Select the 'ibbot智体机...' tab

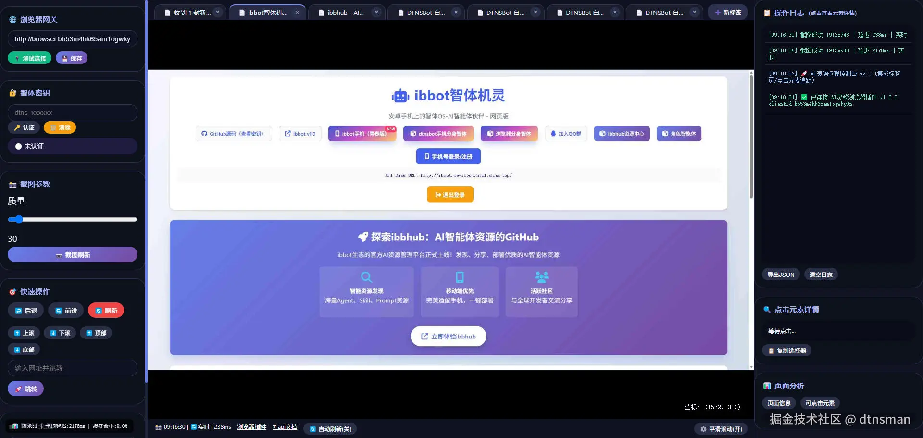click(x=267, y=13)
